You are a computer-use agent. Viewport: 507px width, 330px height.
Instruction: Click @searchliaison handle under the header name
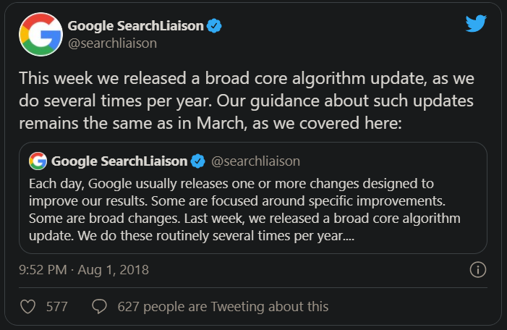click(112, 43)
